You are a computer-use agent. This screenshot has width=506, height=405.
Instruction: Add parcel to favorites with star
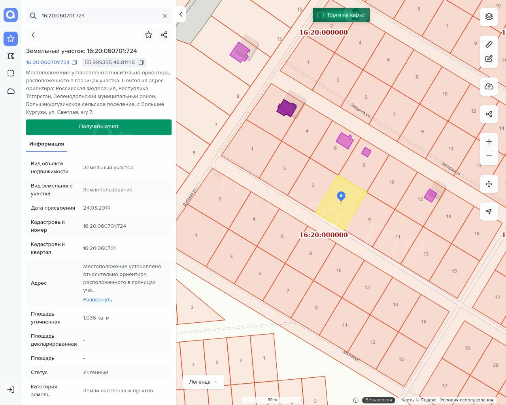coord(149,35)
